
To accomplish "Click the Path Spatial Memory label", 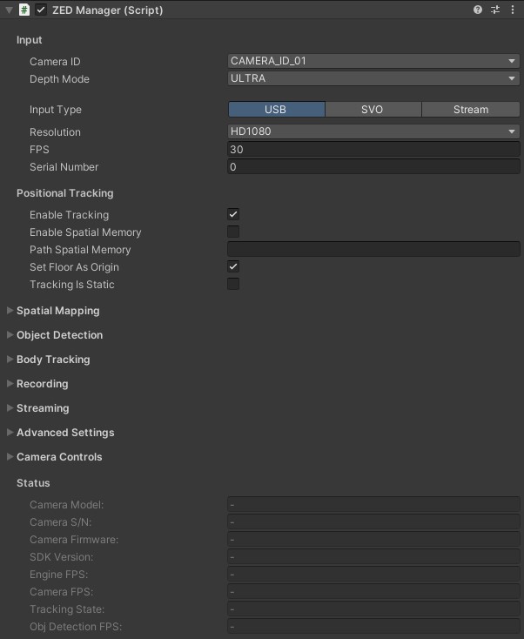I will (80, 250).
